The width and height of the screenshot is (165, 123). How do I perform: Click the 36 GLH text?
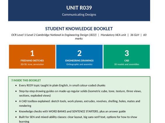[135, 35]
